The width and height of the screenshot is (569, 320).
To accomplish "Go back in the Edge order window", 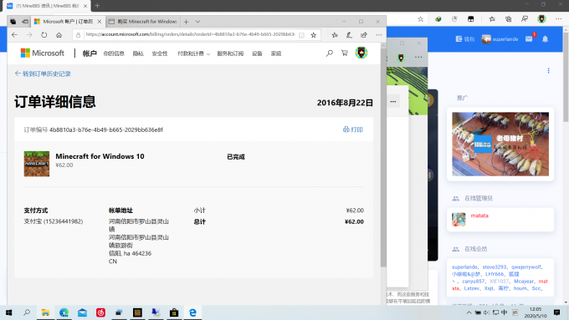I will coord(14,35).
